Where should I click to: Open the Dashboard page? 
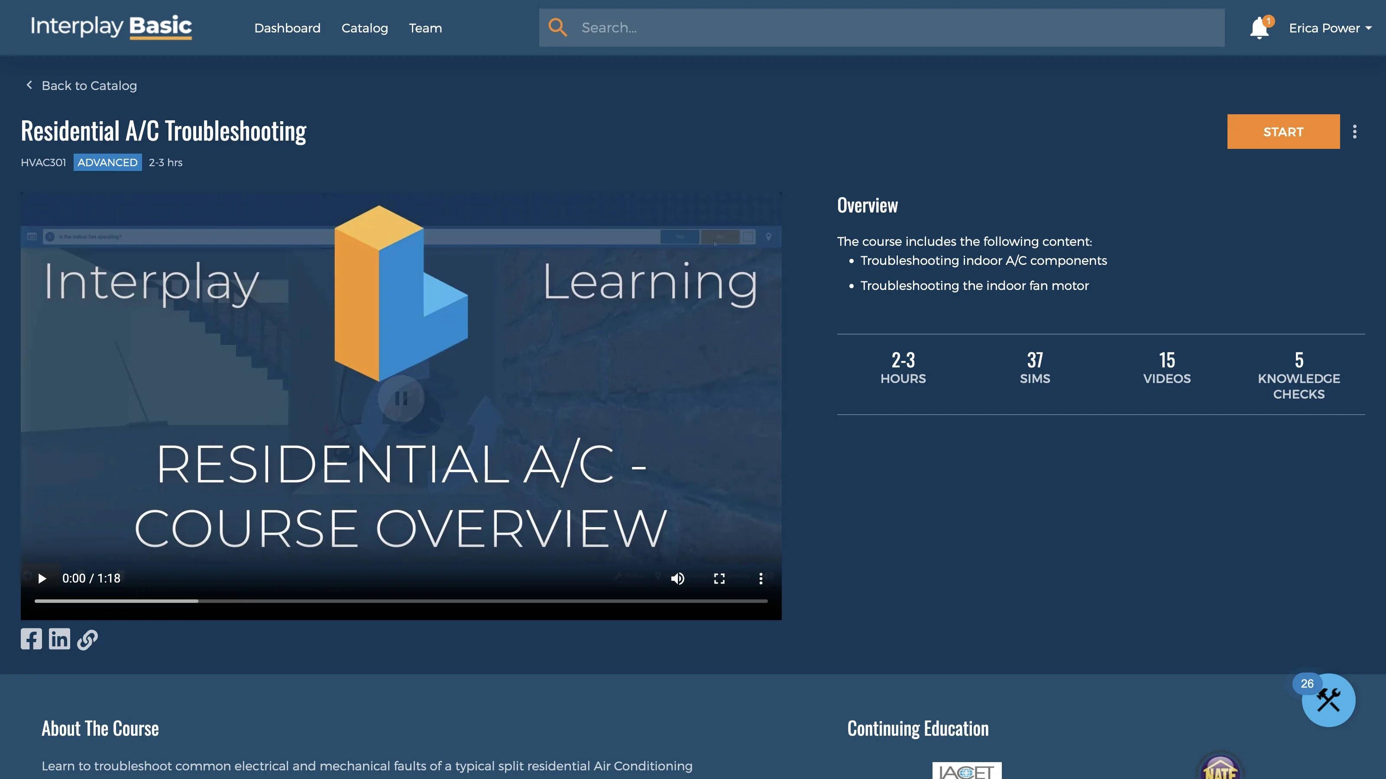point(287,28)
